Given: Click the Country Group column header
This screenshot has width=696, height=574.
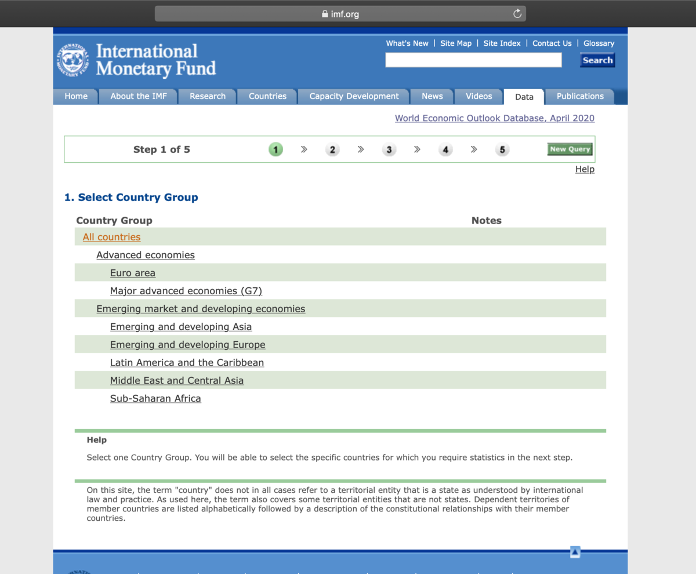Looking at the screenshot, I should (114, 221).
